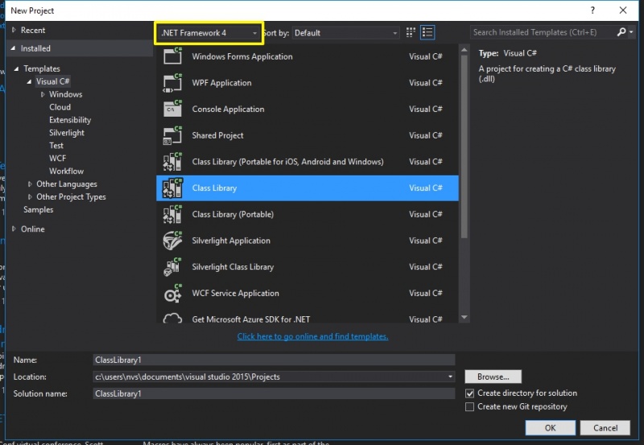Click the Silverlight Class Library template icon
Screen dimensions: 644x445
coord(172,266)
